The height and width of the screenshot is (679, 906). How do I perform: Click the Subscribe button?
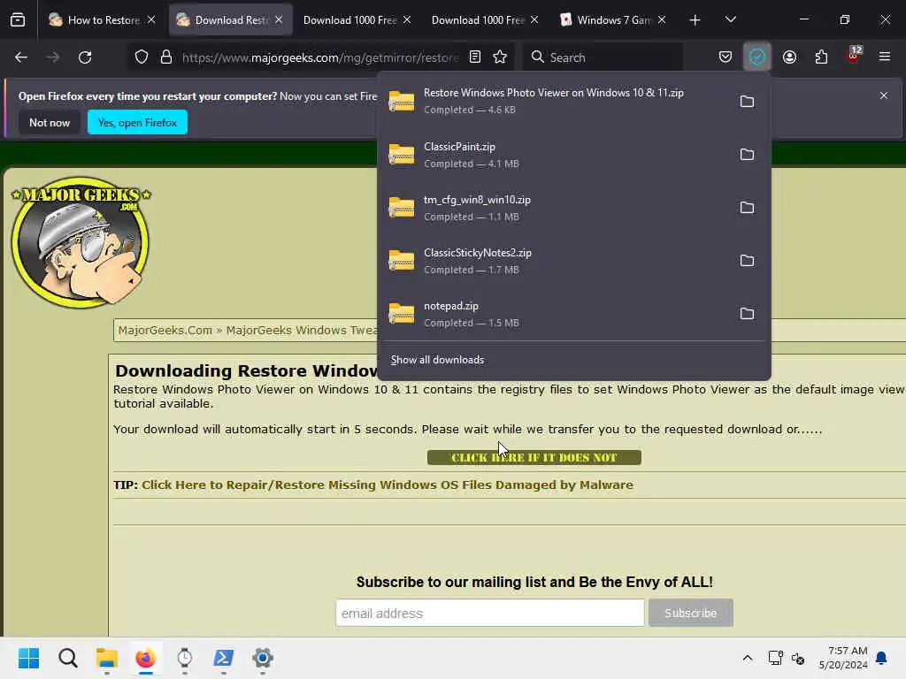coord(690,613)
